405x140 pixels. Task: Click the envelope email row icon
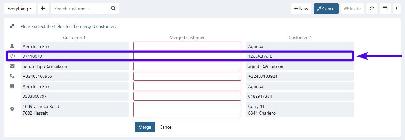(x=12, y=66)
